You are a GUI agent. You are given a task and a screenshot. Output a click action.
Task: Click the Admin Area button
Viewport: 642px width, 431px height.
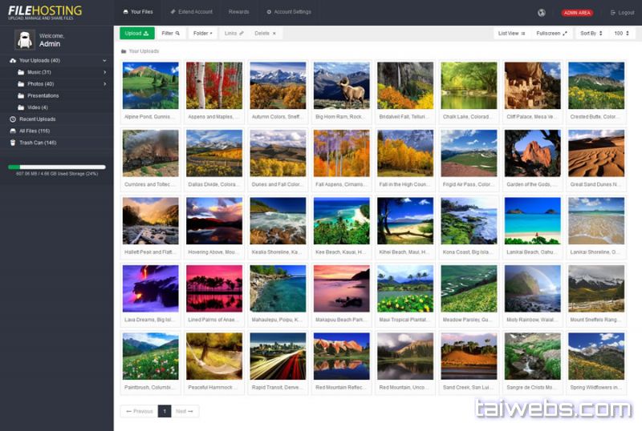click(x=577, y=13)
